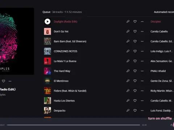Open Despacito cover thumbnail

click(x=47, y=110)
